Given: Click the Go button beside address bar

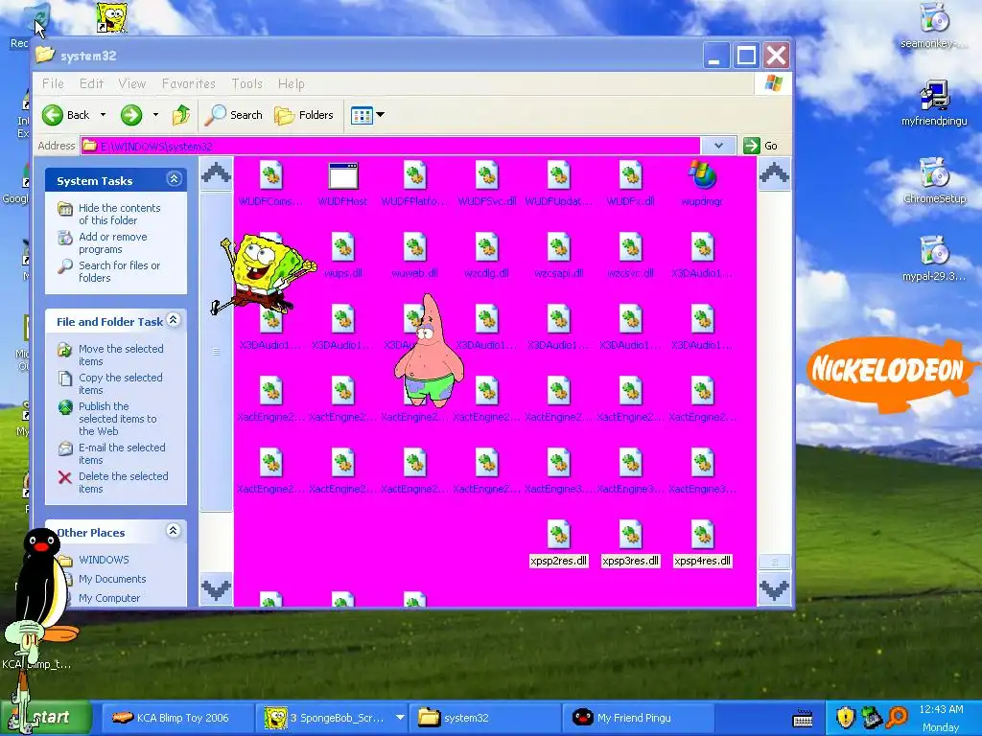Looking at the screenshot, I should coord(760,146).
